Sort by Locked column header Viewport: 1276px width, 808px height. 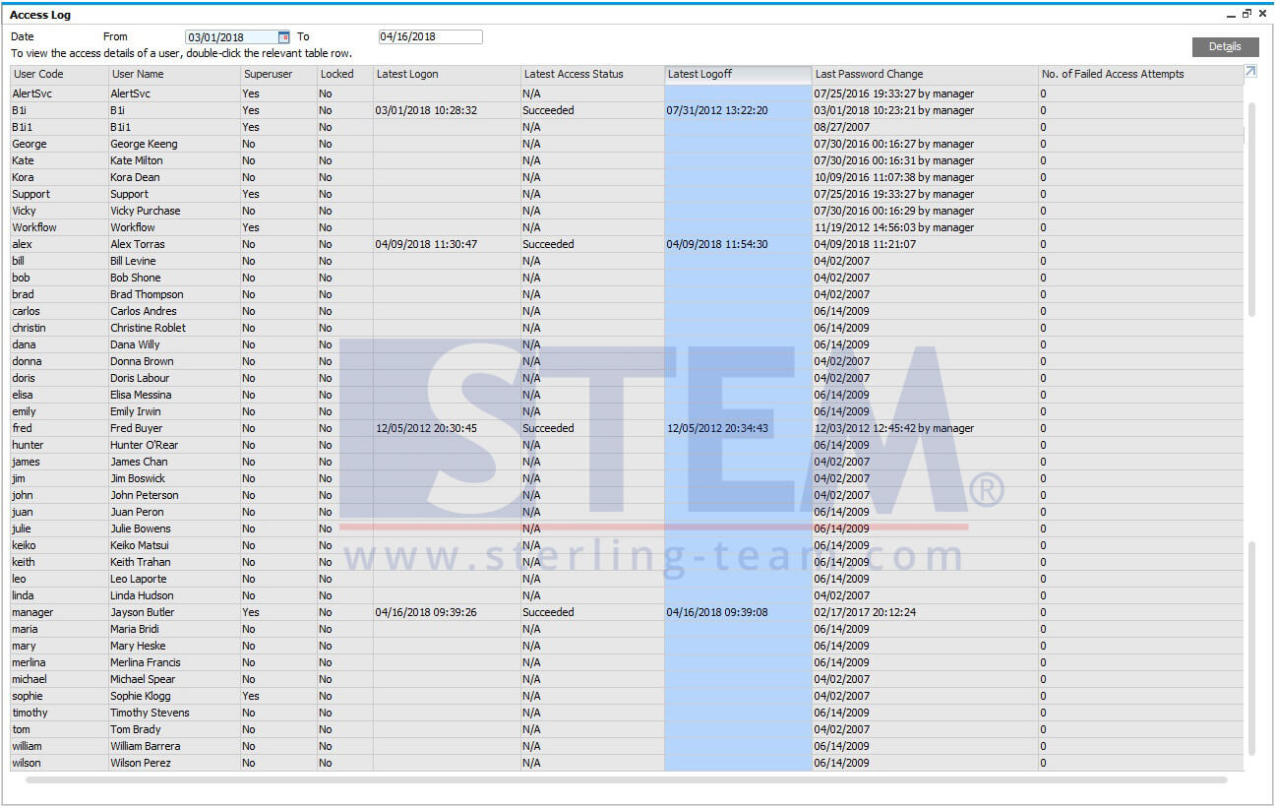pyautogui.click(x=345, y=75)
